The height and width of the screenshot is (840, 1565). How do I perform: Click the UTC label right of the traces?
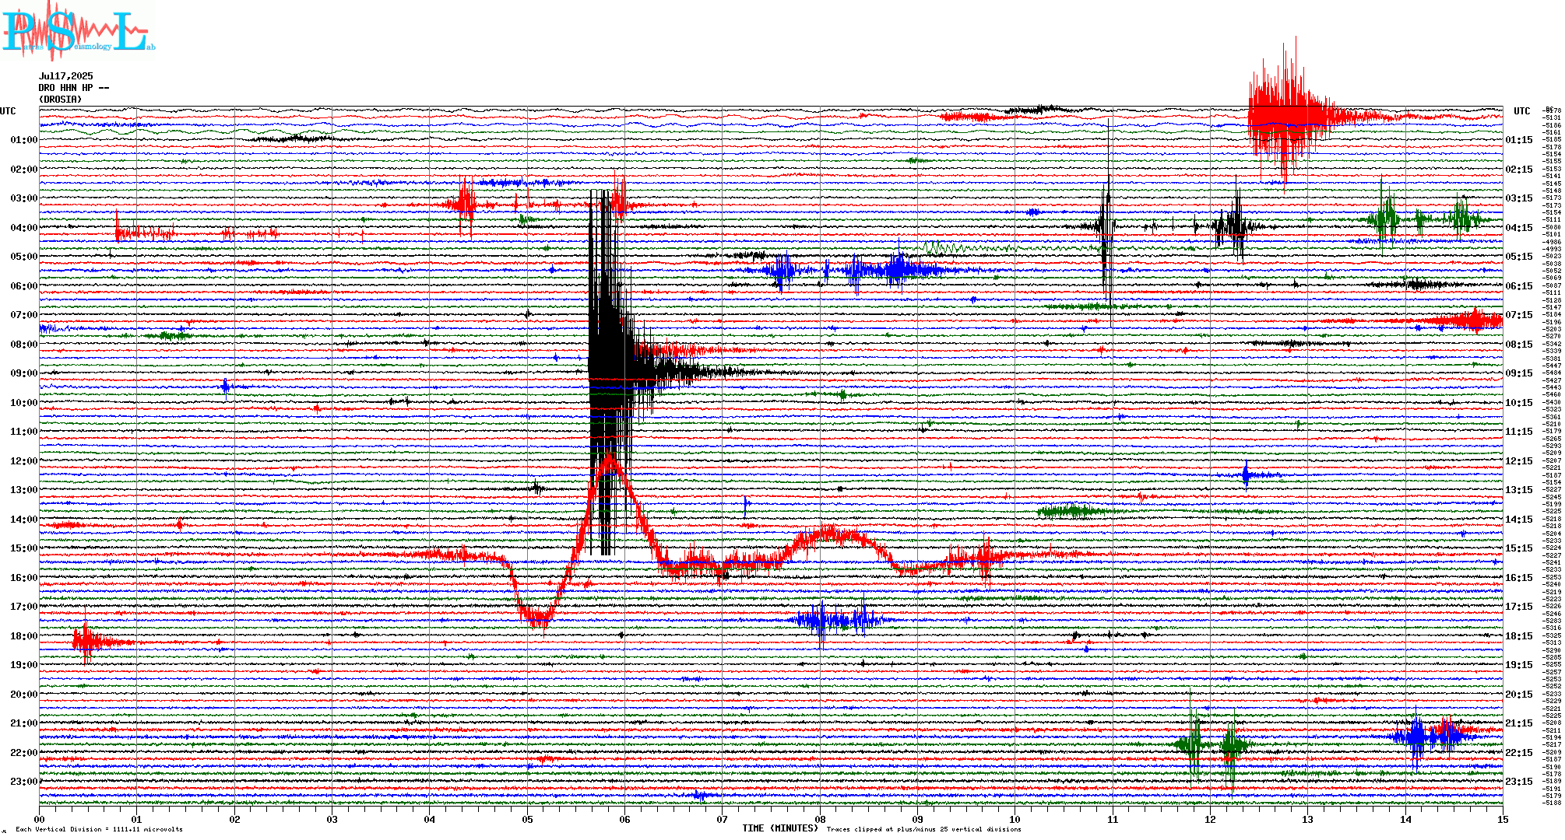[x=1521, y=111]
